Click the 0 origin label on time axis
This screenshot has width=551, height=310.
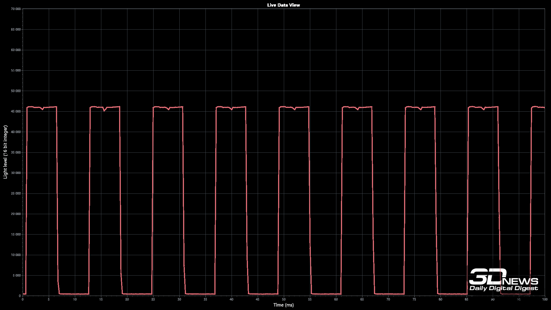pyautogui.click(x=23, y=299)
